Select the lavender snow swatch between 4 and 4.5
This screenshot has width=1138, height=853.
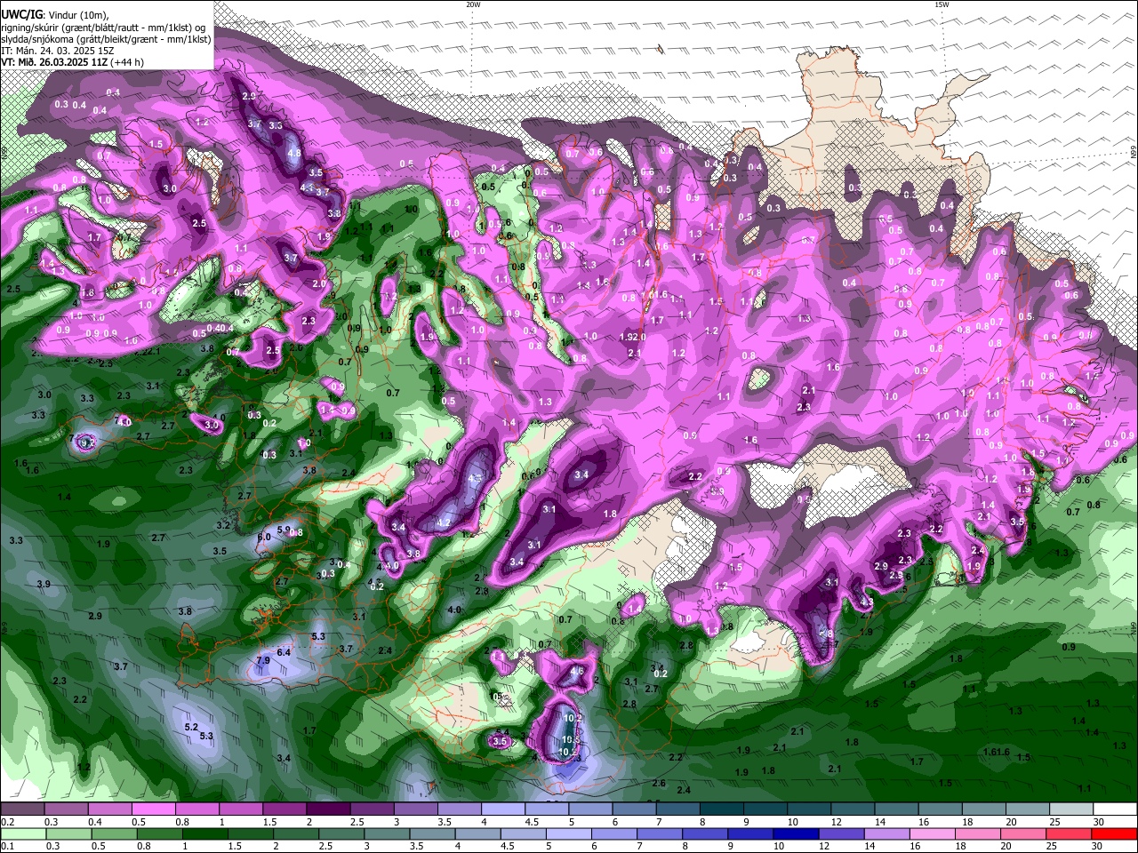tap(503, 809)
